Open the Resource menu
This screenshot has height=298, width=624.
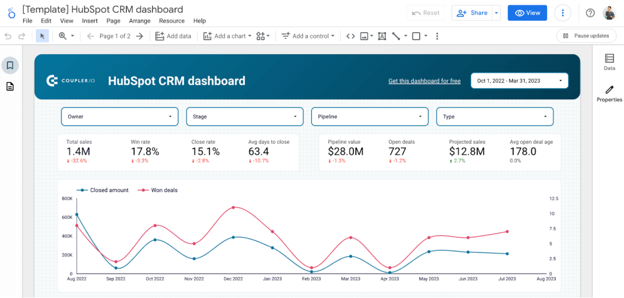coord(172,21)
